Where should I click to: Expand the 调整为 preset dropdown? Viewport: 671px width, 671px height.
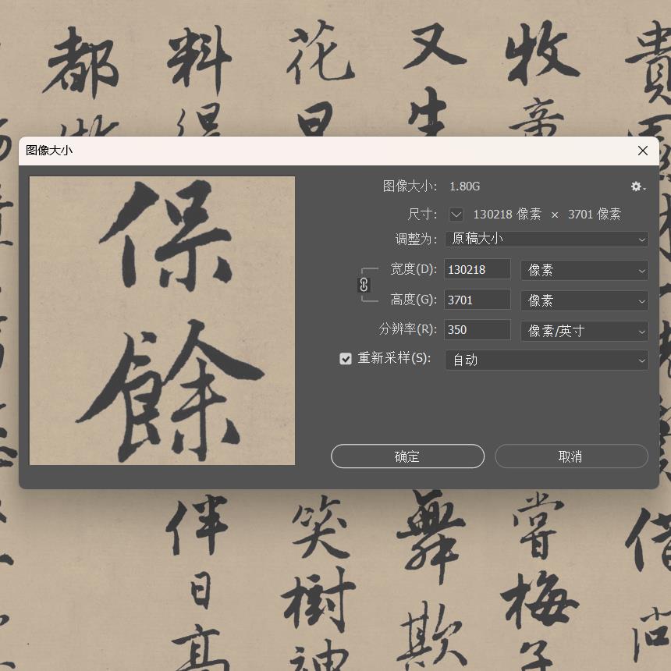pos(546,240)
